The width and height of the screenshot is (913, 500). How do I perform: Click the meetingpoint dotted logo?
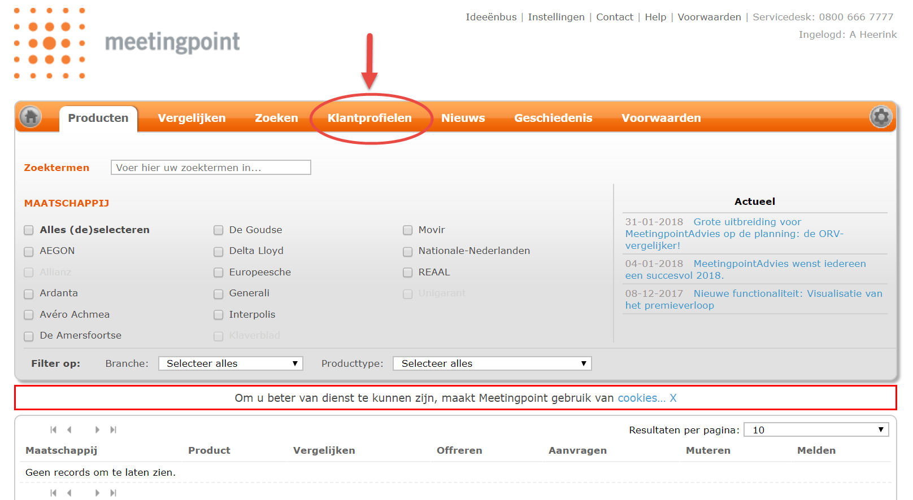(50, 43)
